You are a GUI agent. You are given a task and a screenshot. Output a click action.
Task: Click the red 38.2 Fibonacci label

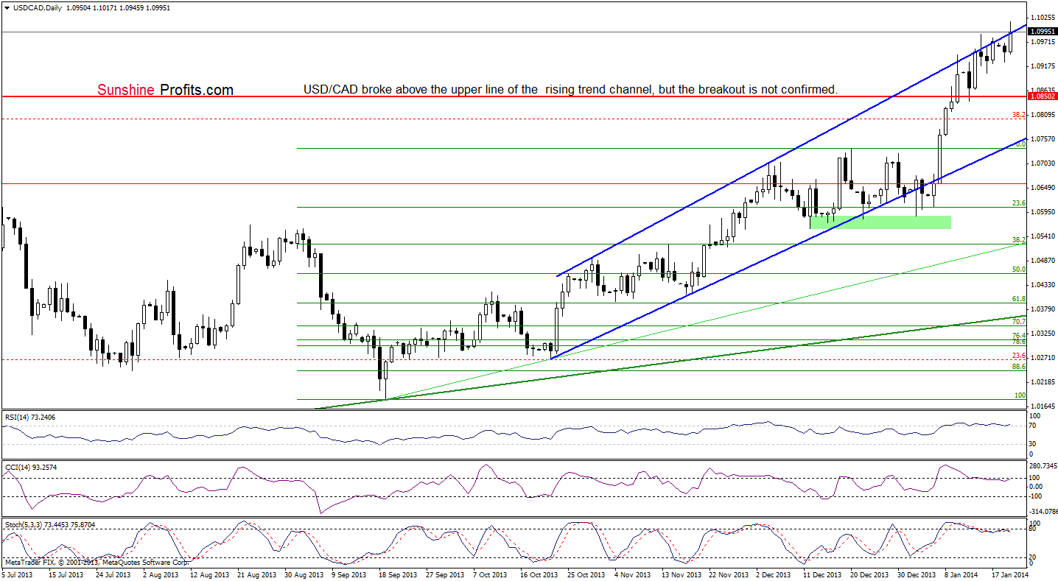tap(1019, 115)
